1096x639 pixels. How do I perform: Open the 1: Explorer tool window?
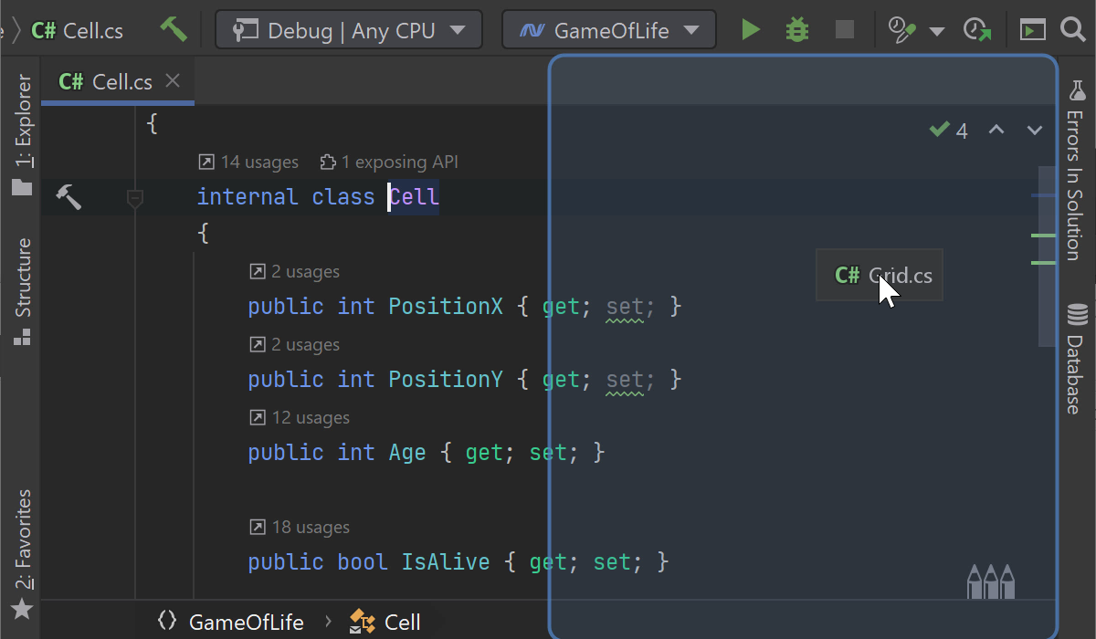click(x=22, y=128)
